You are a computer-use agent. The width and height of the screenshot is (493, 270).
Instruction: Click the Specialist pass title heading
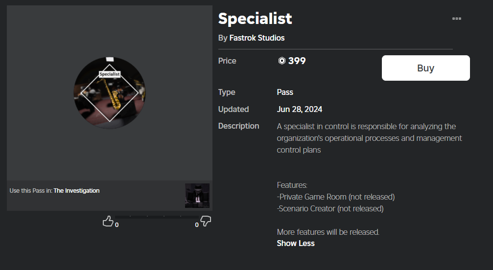255,19
